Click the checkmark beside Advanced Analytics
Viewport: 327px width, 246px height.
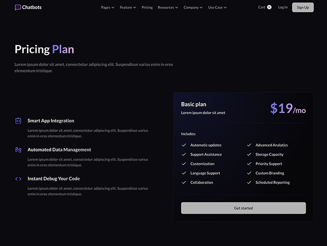tap(249, 145)
